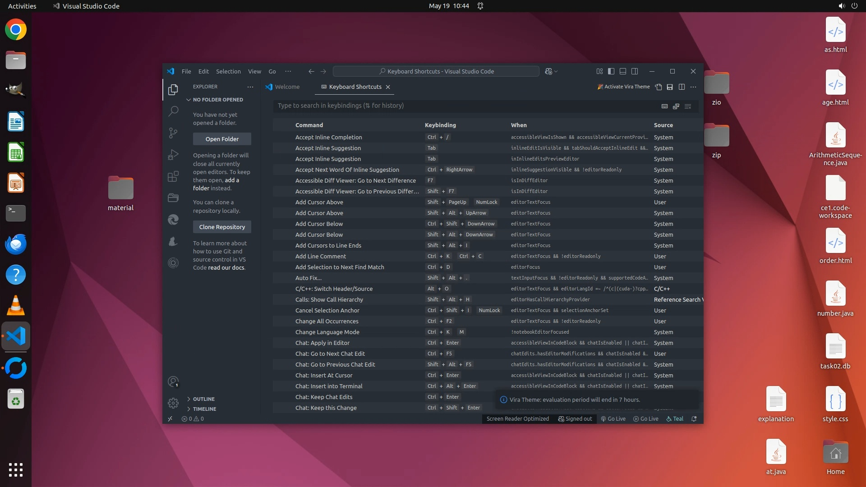Toggle the bottom Panel visibility
Screen dimensions: 866x487
pyautogui.click(x=623, y=71)
